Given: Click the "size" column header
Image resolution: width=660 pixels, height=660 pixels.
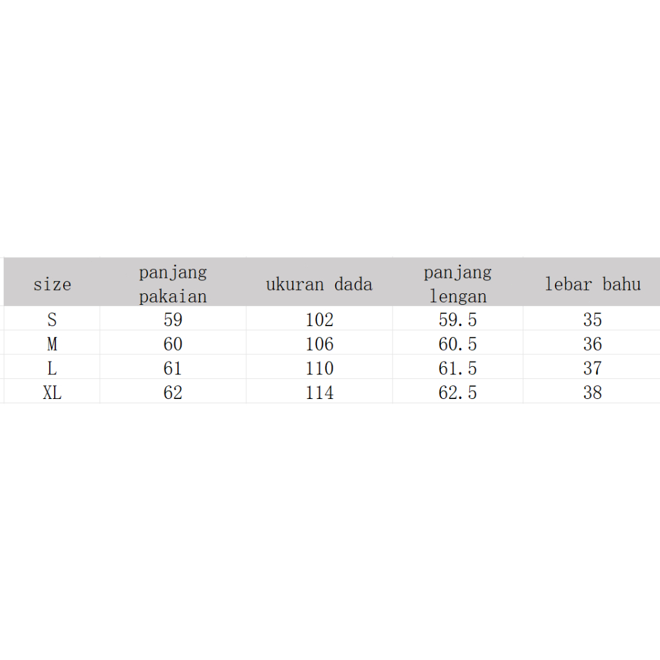Looking at the screenshot, I should click(52, 284).
